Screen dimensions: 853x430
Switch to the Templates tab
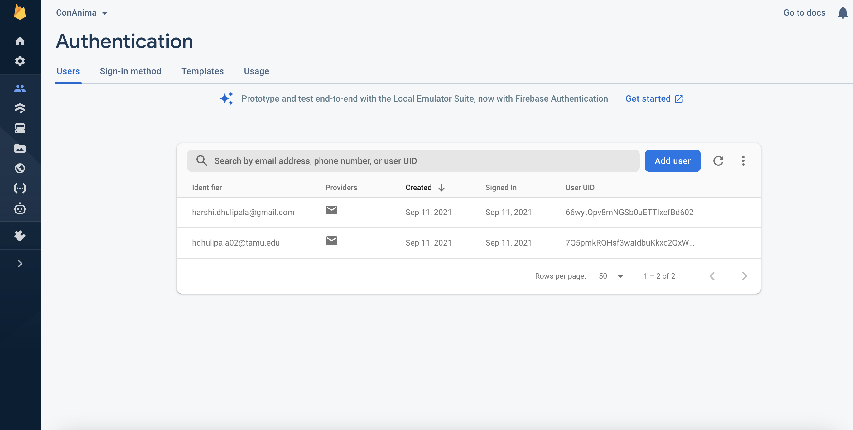(x=202, y=71)
